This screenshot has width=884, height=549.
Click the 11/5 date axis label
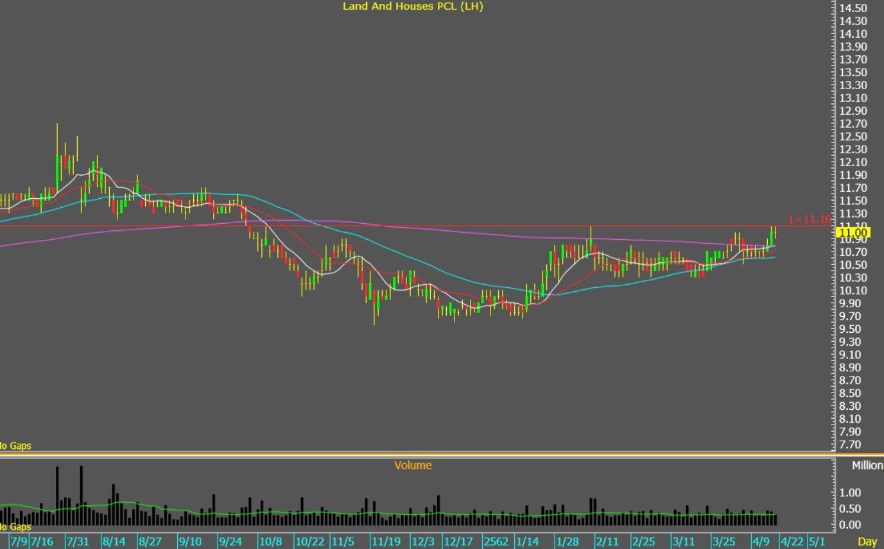342,542
